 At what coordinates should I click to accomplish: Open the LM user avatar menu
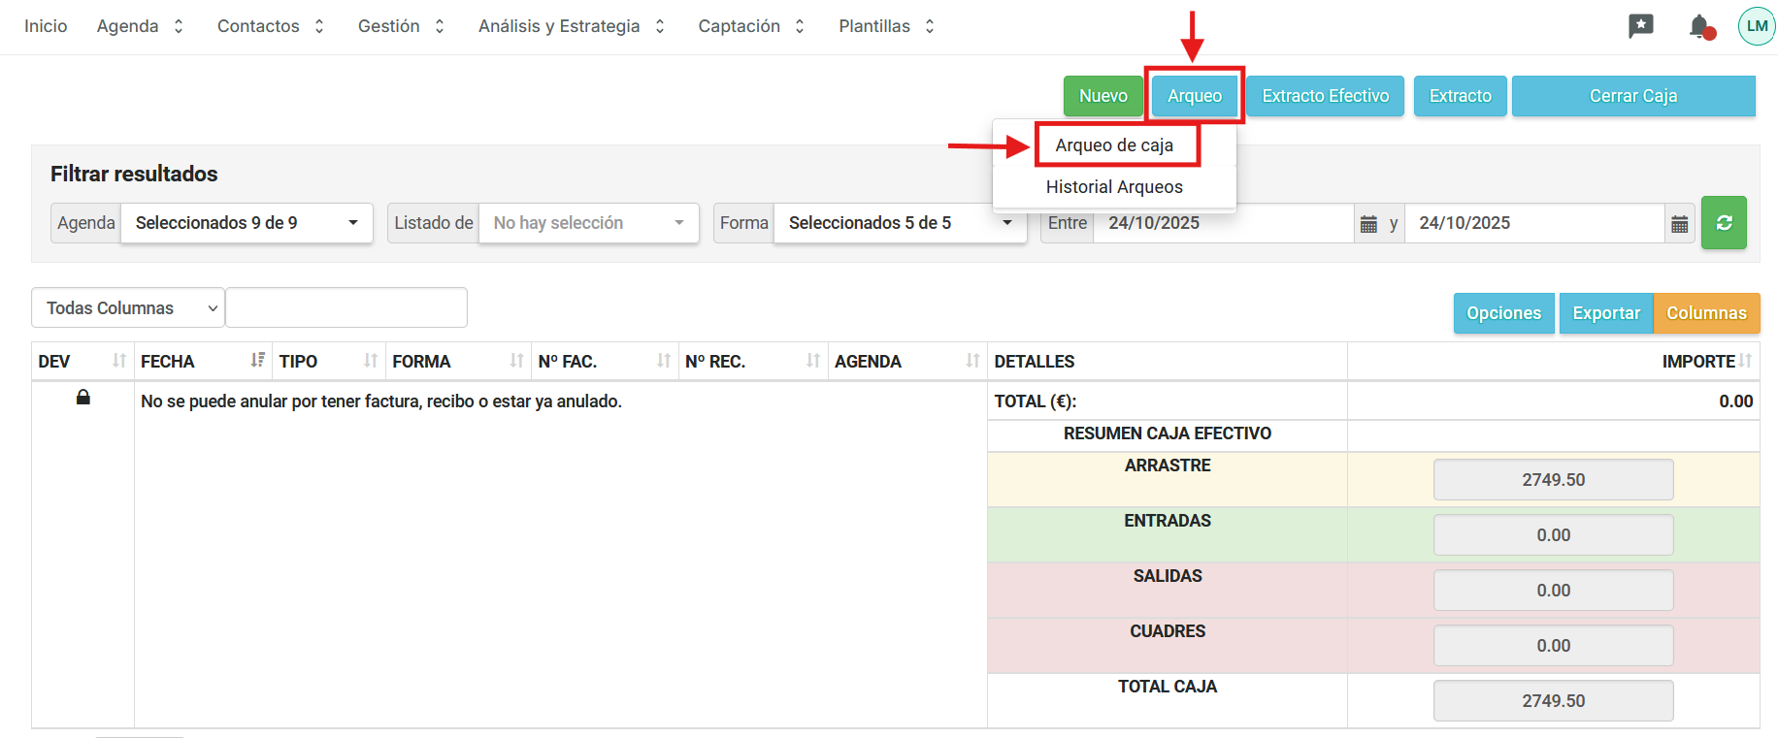pyautogui.click(x=1756, y=26)
